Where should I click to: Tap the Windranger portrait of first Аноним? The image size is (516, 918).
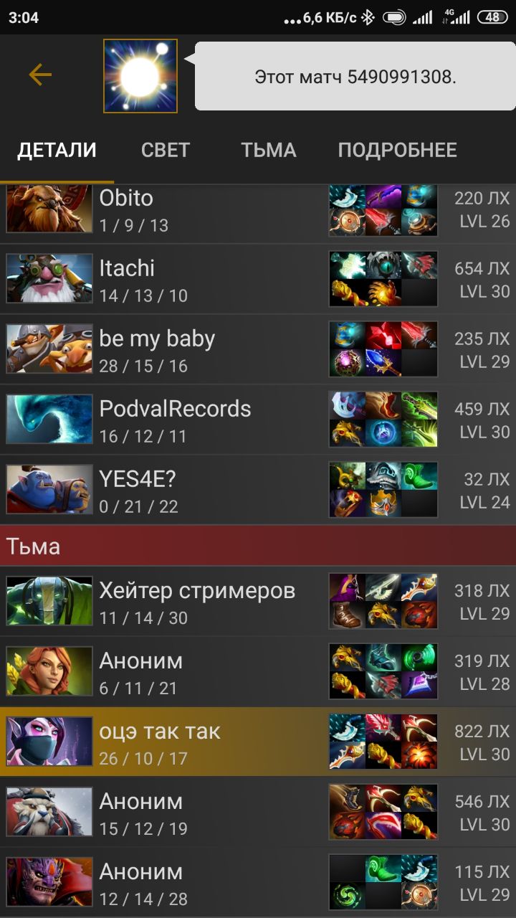point(49,671)
